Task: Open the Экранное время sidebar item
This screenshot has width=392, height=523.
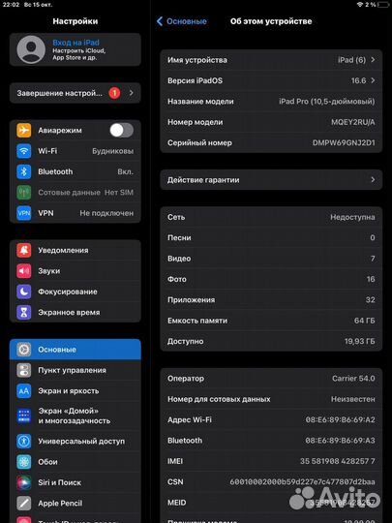Action: [75, 312]
